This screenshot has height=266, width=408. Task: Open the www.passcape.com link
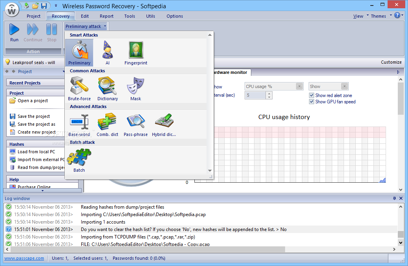24,258
